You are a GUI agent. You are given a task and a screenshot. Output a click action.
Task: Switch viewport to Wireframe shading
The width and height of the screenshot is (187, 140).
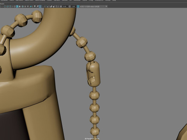point(14,7)
